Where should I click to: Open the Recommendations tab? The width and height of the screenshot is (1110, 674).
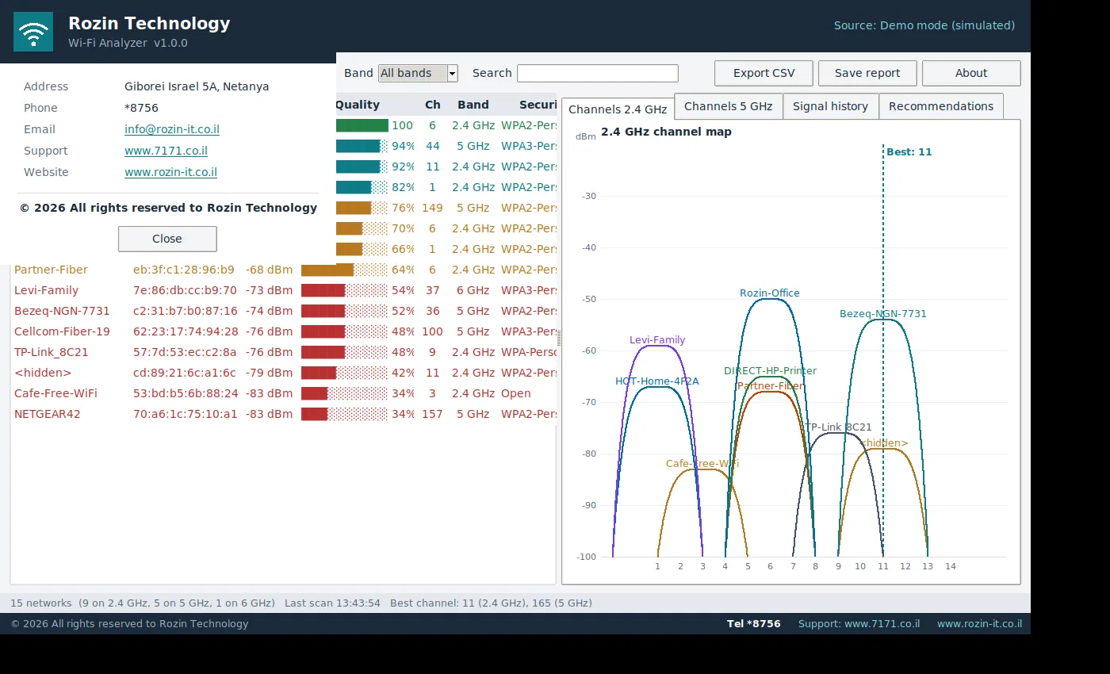point(941,106)
